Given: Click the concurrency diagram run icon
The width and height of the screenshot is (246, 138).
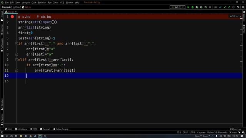Looking at the screenshot, I should point(206,7).
